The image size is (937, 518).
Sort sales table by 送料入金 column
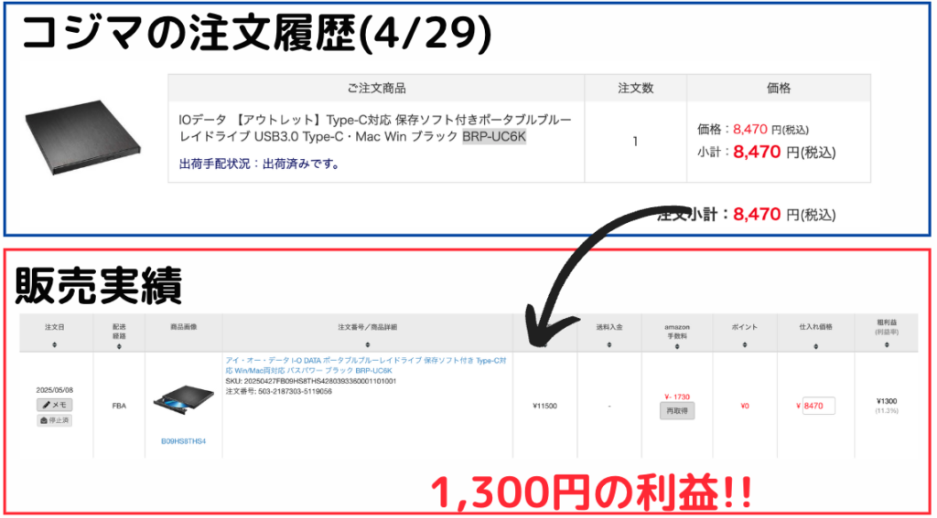pos(609,345)
